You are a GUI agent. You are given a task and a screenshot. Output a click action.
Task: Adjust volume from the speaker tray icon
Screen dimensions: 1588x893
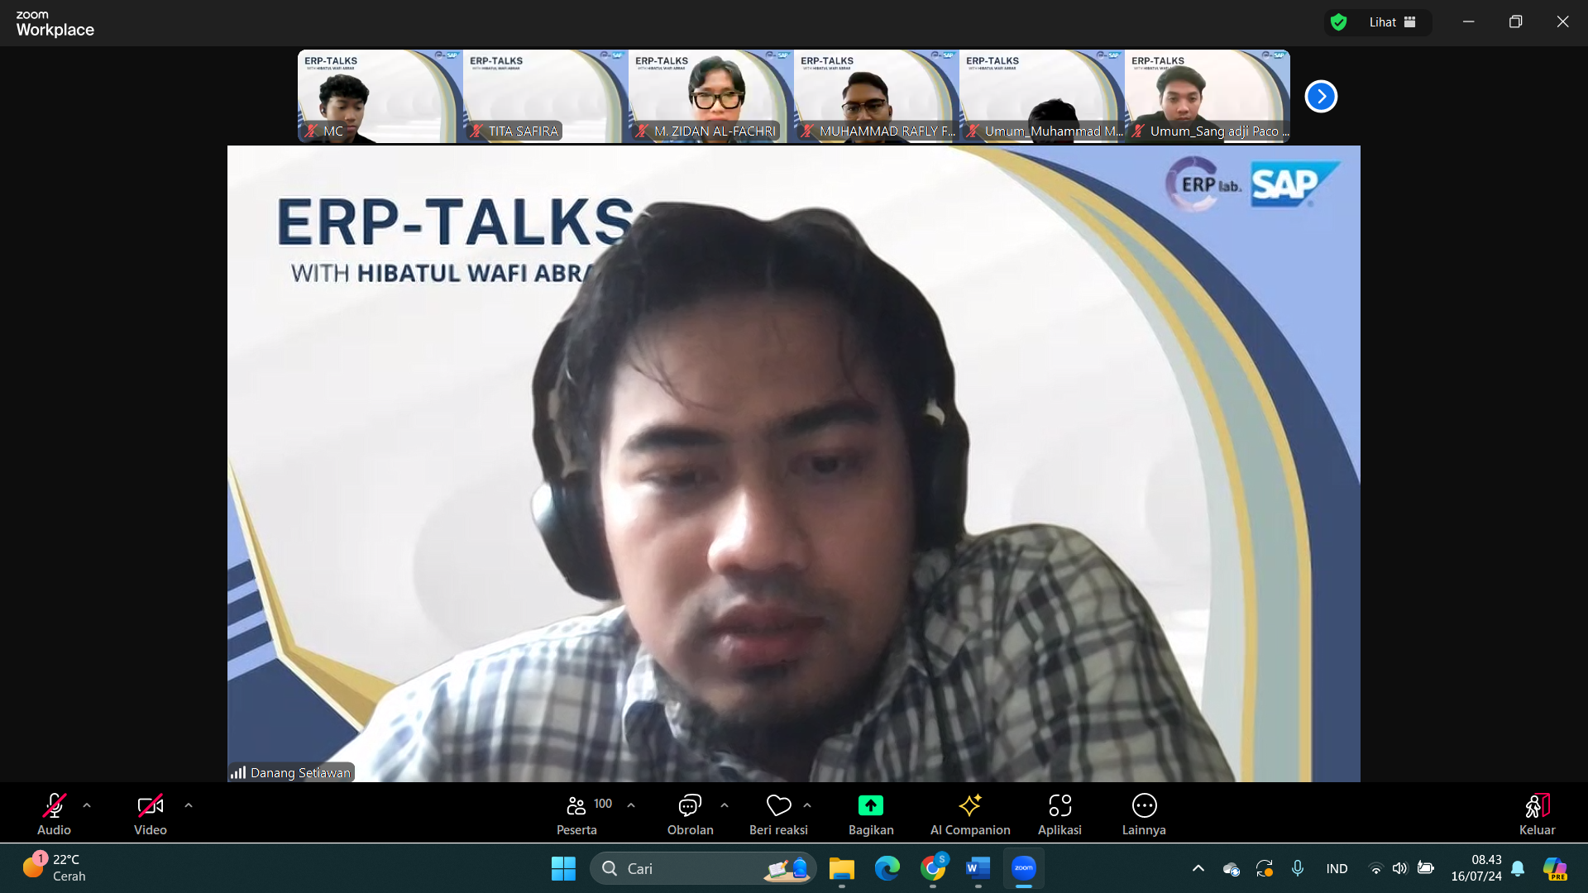(1399, 868)
